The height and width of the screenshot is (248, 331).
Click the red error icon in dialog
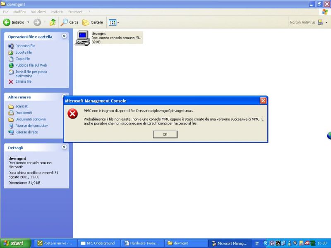point(73,114)
